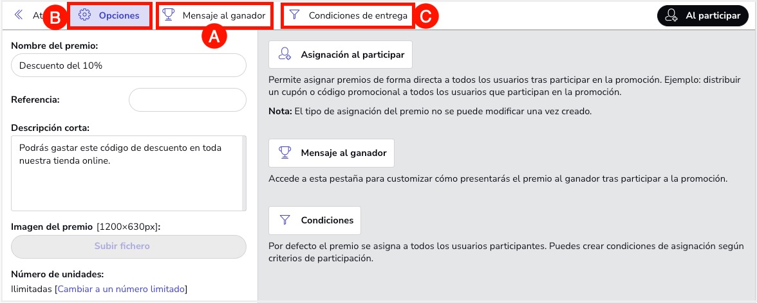Click Cambiar a un número limitado link
757x303 pixels.
point(122,289)
